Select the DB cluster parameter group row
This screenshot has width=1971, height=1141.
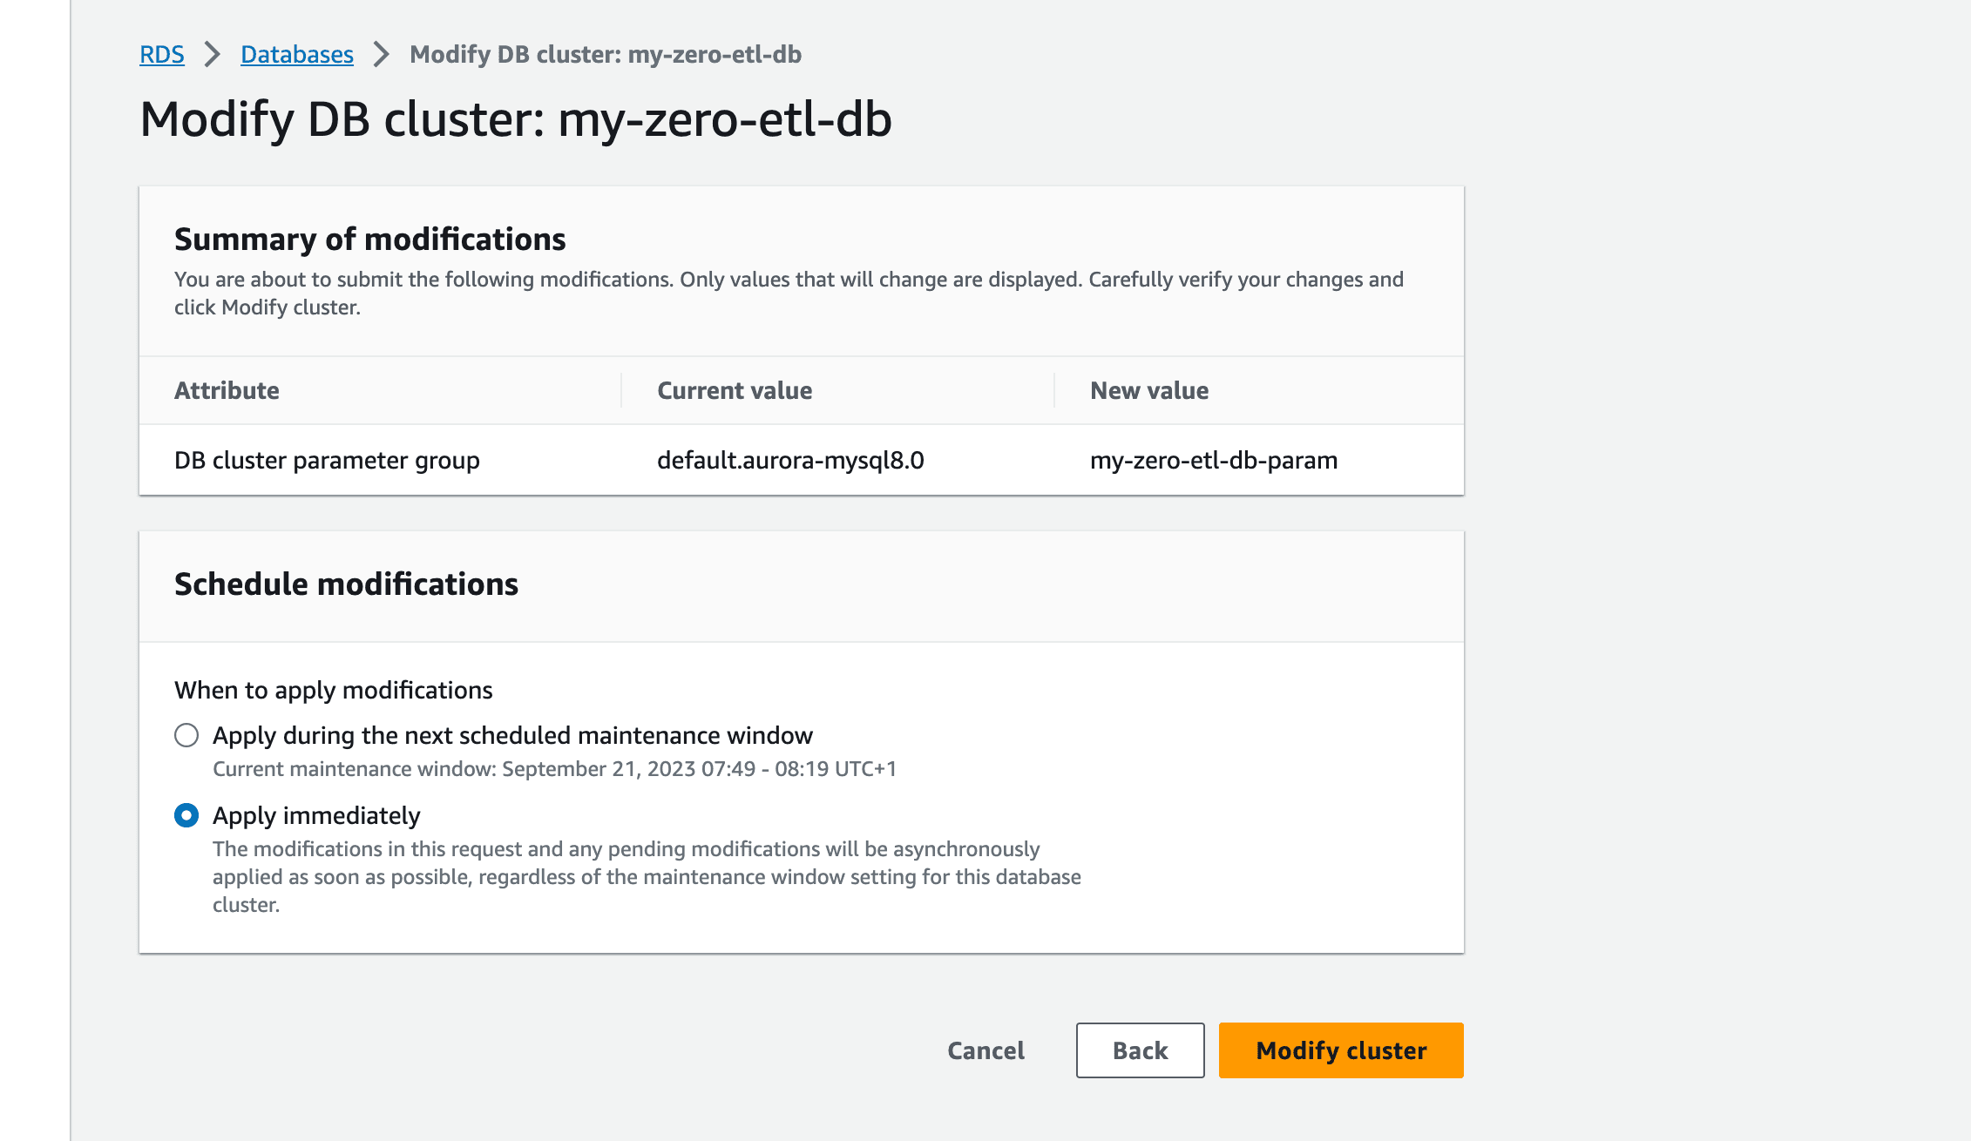(x=802, y=460)
